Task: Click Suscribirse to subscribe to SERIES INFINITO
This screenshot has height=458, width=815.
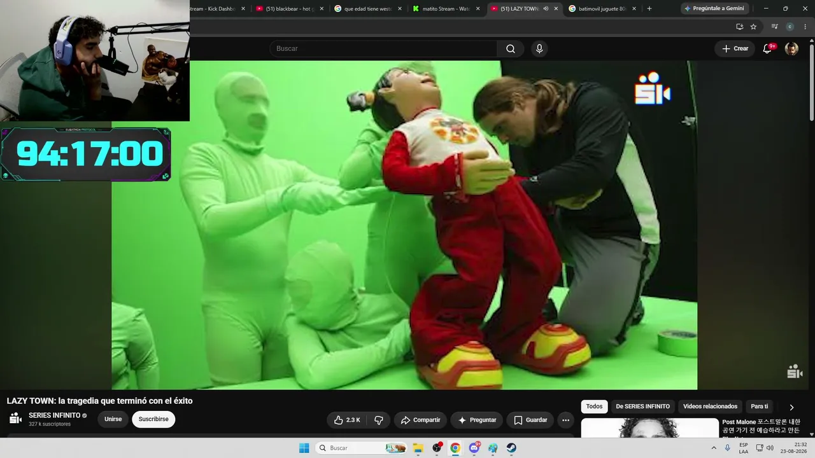Action: [x=153, y=419]
